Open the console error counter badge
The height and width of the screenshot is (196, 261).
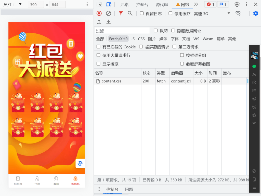click(210, 4)
